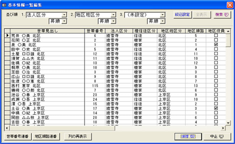Screen dimensions: 235x144
Task: Click the vertical scrollbar thumb
Action: 228,40
